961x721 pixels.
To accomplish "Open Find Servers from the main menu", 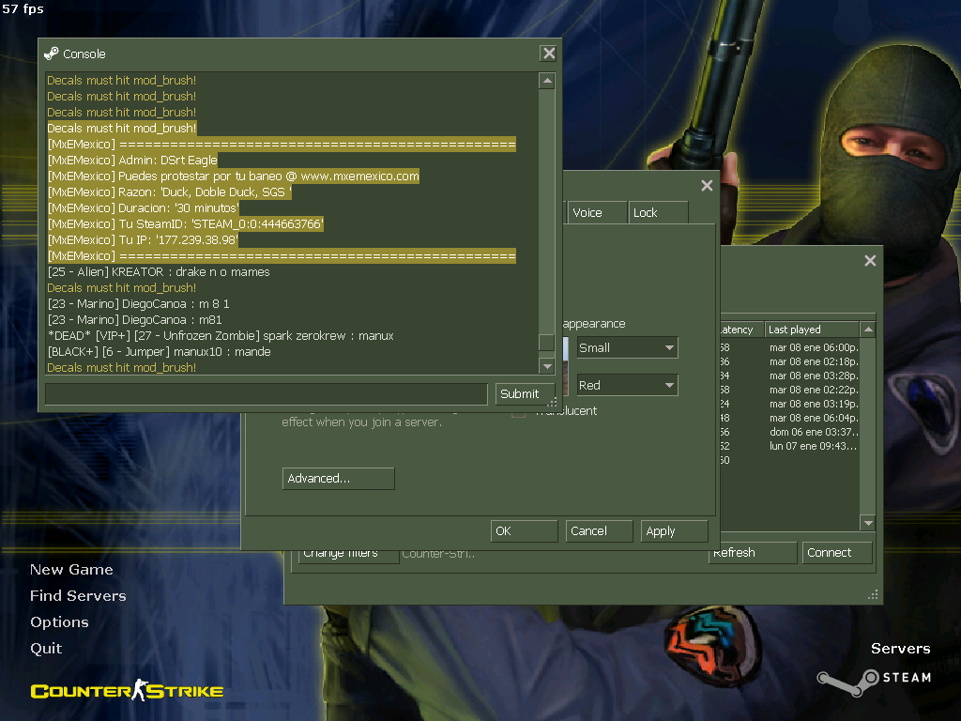I will pos(79,596).
